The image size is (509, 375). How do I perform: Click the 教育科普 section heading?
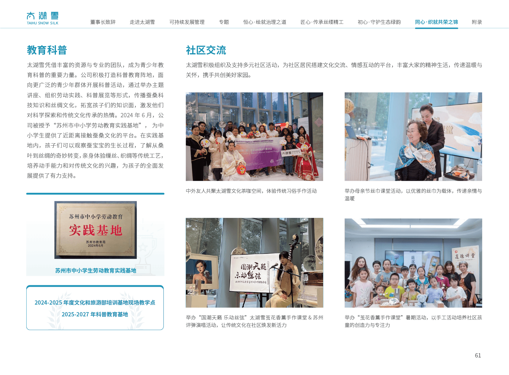[47, 50]
